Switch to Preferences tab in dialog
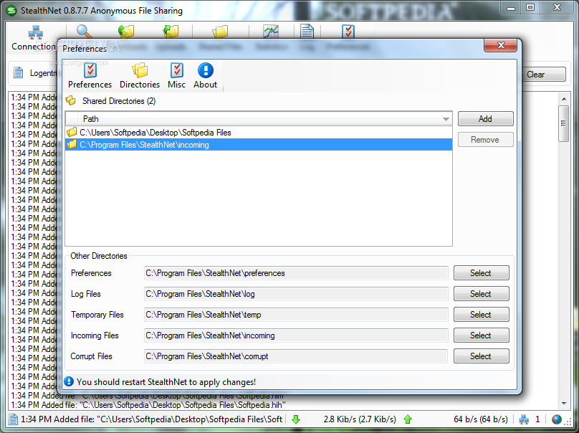 [90, 76]
